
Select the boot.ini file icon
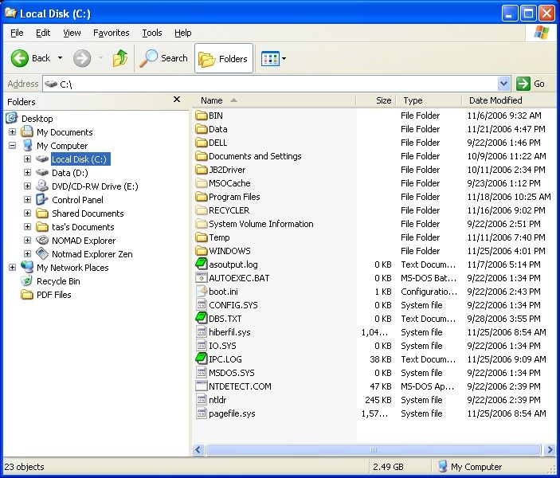pyautogui.click(x=202, y=291)
